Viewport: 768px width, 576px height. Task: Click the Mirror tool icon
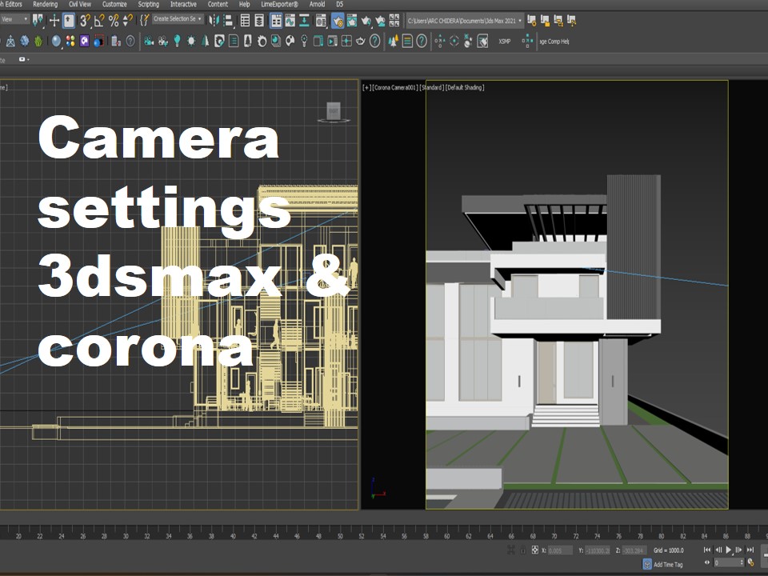[214, 21]
